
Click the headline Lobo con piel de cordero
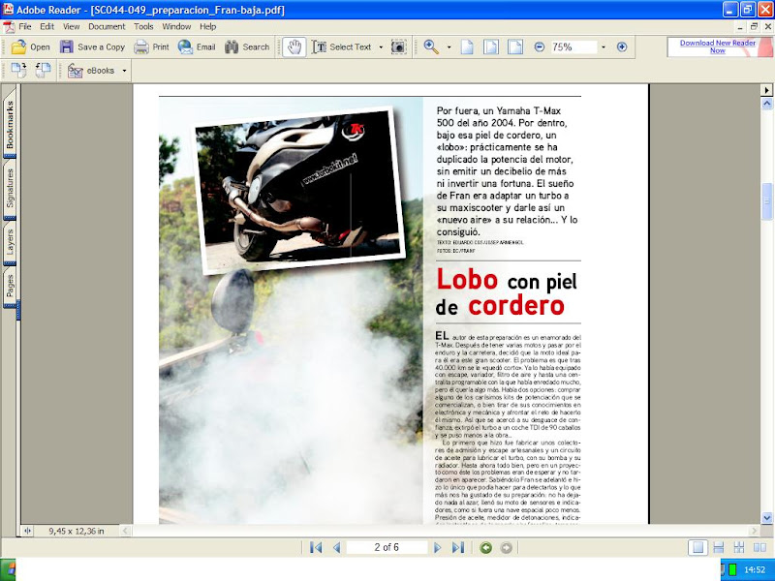[x=506, y=292]
